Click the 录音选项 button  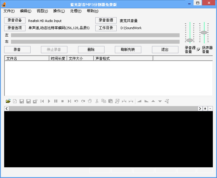(x=15, y=28)
